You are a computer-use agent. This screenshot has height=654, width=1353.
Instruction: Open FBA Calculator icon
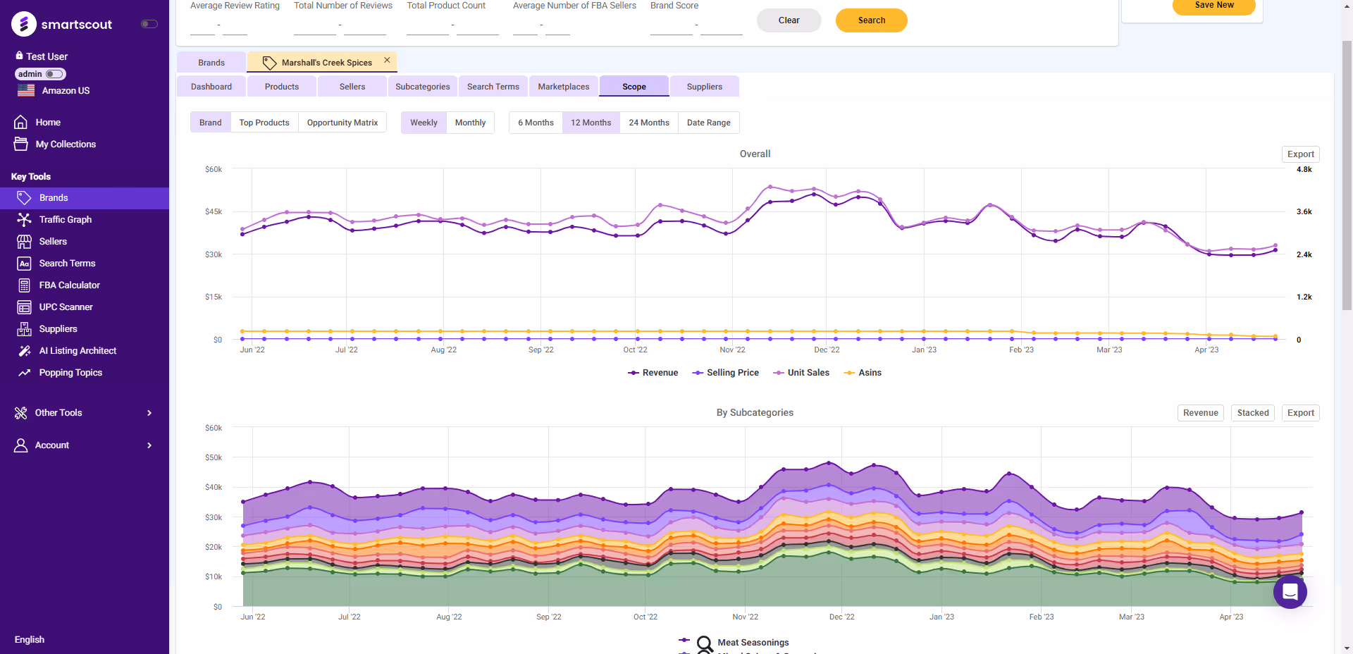pyautogui.click(x=24, y=285)
